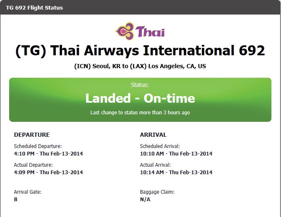Click the DEPARTURE section heading
281x217 pixels.
click(32, 135)
